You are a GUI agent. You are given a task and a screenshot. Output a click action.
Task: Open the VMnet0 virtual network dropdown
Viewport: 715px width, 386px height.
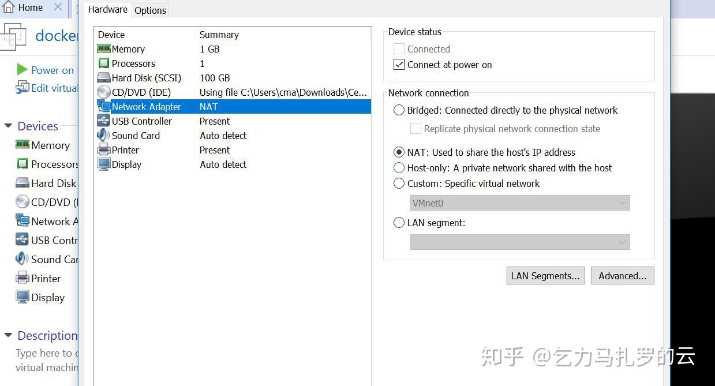click(622, 203)
